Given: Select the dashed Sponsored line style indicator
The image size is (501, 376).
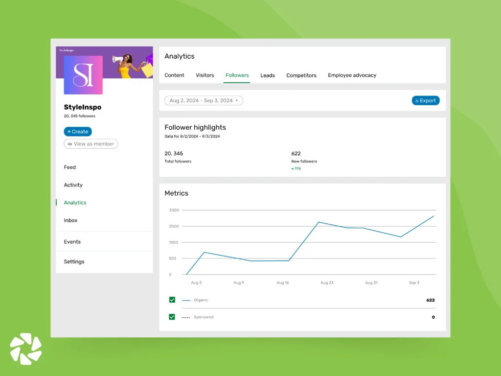Looking at the screenshot, I should pyautogui.click(x=186, y=317).
